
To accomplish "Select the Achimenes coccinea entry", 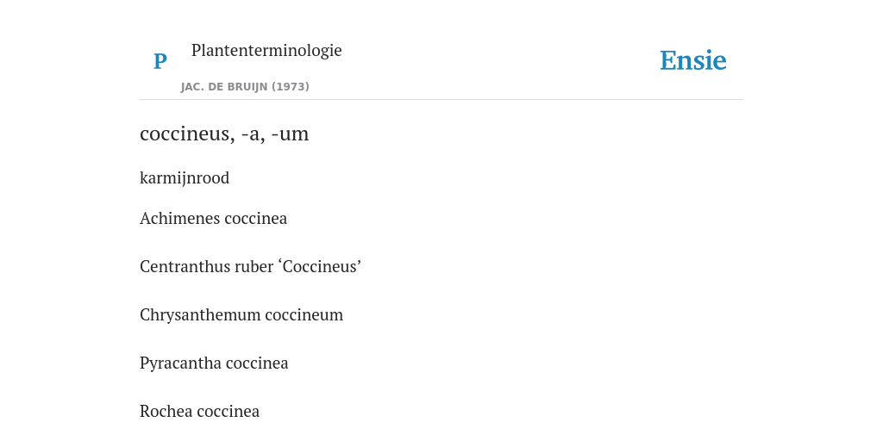I will point(214,218).
